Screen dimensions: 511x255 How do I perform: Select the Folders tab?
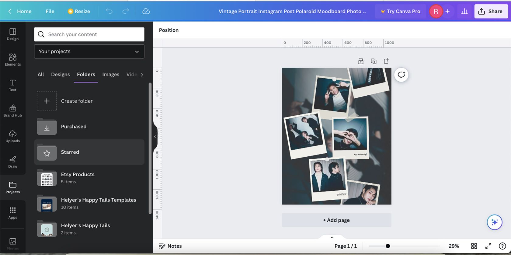(86, 74)
